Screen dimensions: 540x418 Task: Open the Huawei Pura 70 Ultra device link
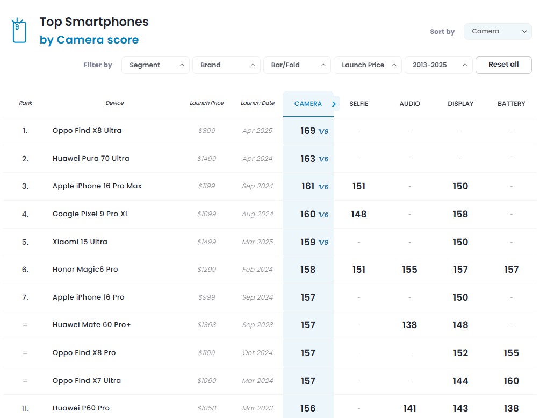[x=91, y=158]
